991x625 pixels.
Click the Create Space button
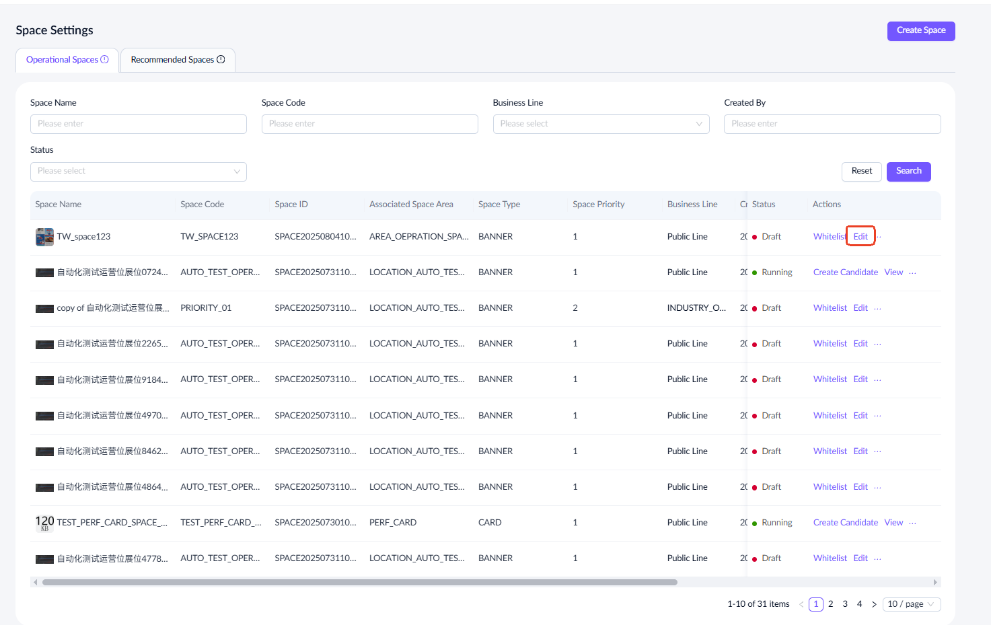pyautogui.click(x=920, y=31)
